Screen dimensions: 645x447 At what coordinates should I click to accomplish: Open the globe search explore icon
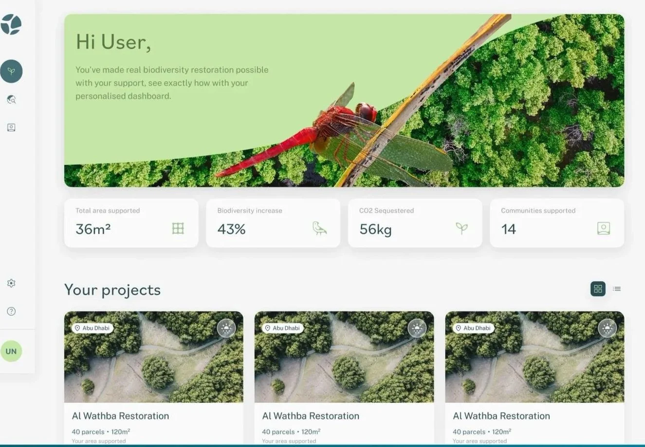pyautogui.click(x=11, y=99)
